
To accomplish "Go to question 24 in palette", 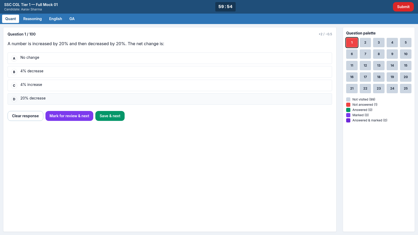I will coord(392,89).
